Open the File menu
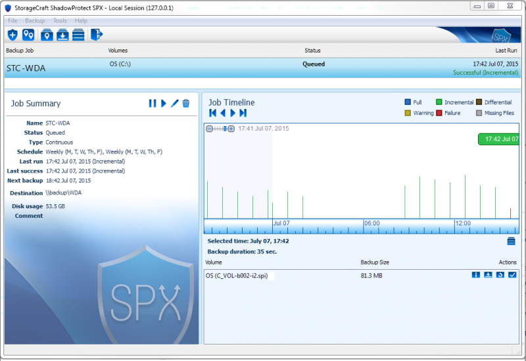This screenshot has width=526, height=361. [x=12, y=21]
